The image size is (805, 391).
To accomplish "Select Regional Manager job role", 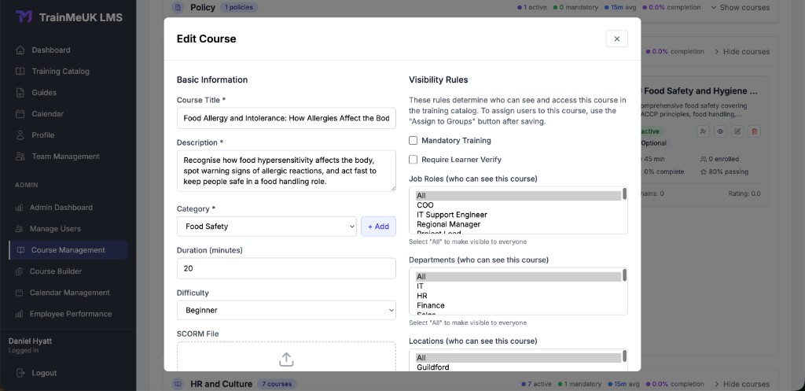I will point(519,224).
